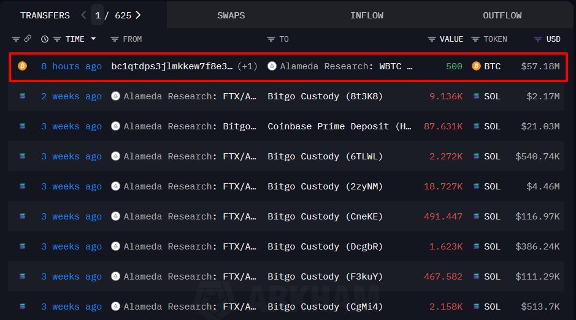Screen dimensions: 576x320
Task: Expand the (+1) additional senders
Action: [x=247, y=66]
